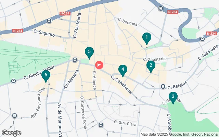Image resolution: width=219 pixels, height=137 pixels.
Task: Select the C. Alberca street label
Action: pos(94,80)
